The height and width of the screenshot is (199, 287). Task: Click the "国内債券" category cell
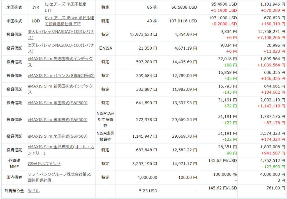point(14,177)
